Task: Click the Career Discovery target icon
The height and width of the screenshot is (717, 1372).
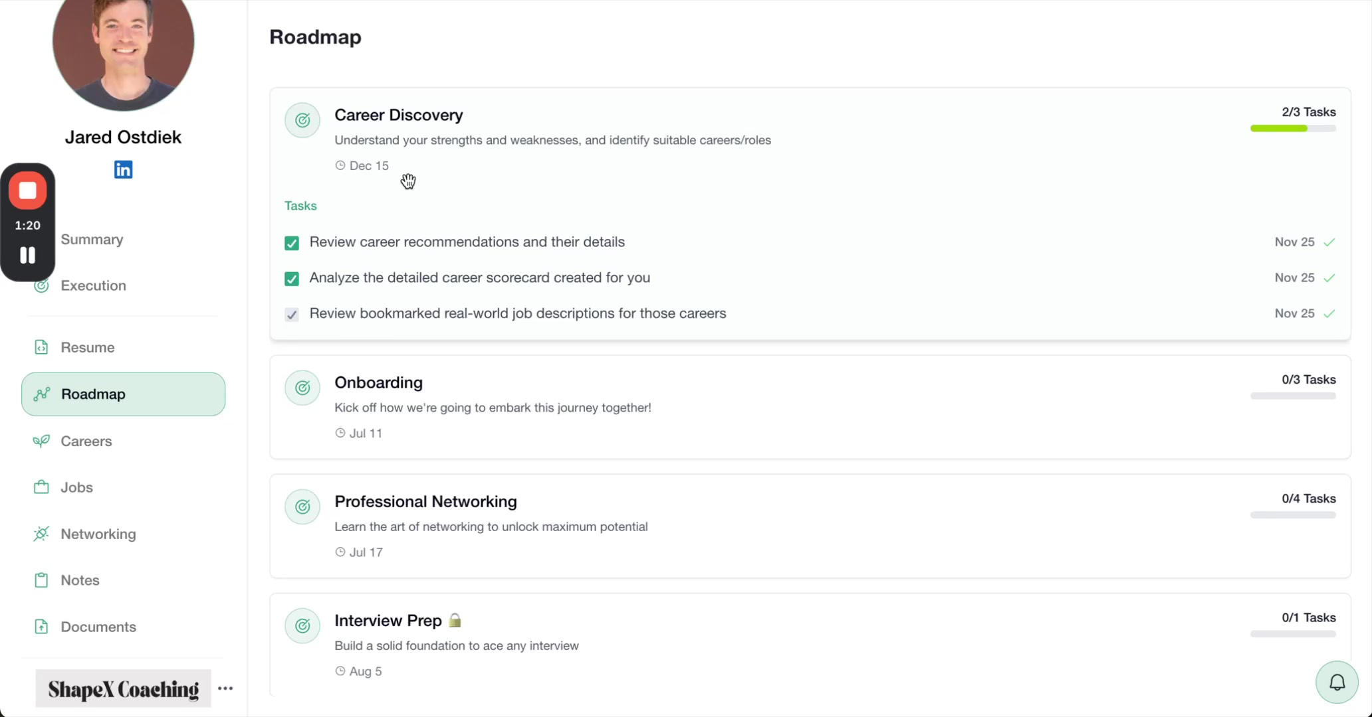Action: [302, 120]
